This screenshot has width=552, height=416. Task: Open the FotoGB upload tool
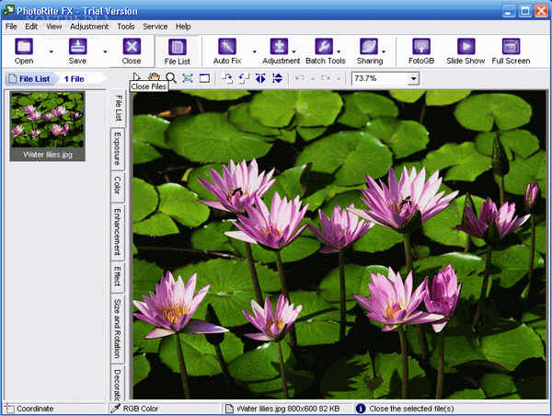(421, 51)
